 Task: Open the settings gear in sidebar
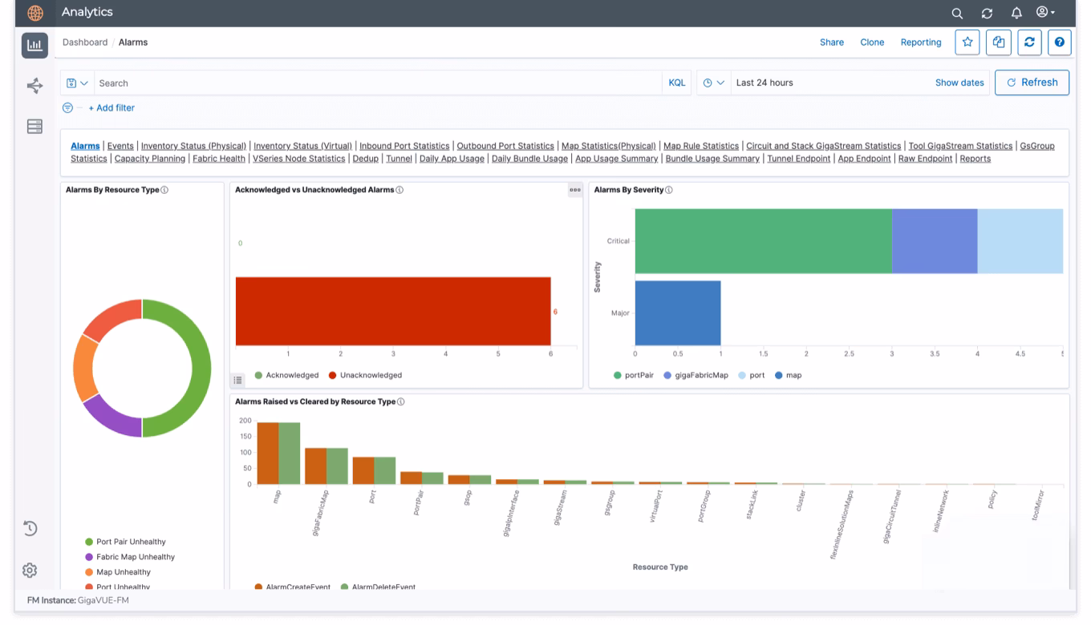30,570
